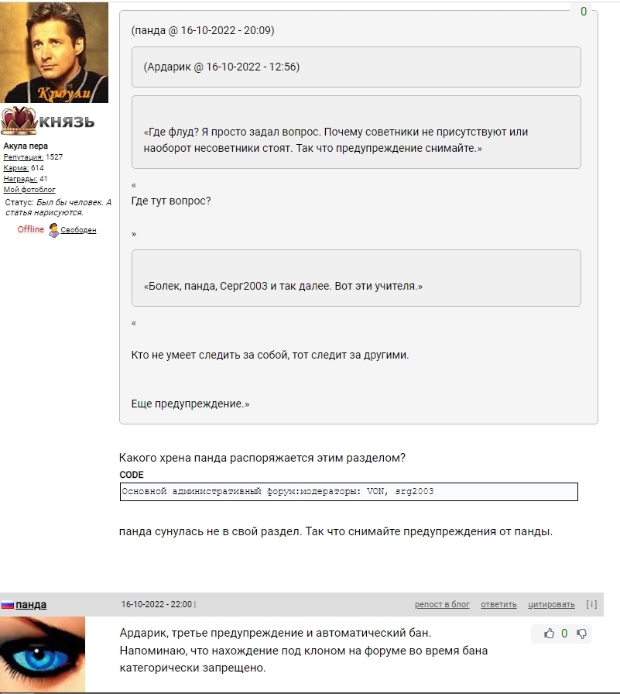Open the Награды link
This screenshot has height=694, width=620.
tap(20, 179)
